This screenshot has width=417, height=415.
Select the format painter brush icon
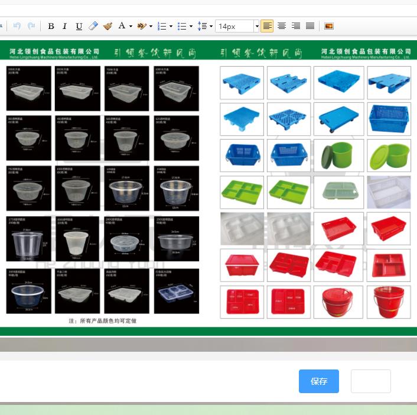pos(107,26)
